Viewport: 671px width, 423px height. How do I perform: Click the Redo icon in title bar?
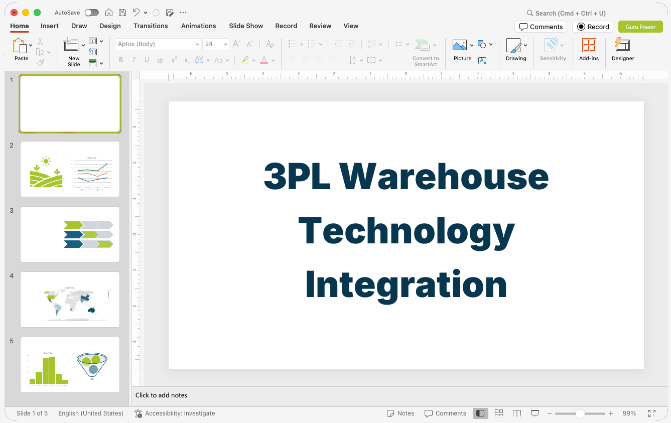(x=156, y=13)
